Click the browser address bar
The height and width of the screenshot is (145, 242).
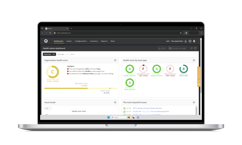[118, 33]
